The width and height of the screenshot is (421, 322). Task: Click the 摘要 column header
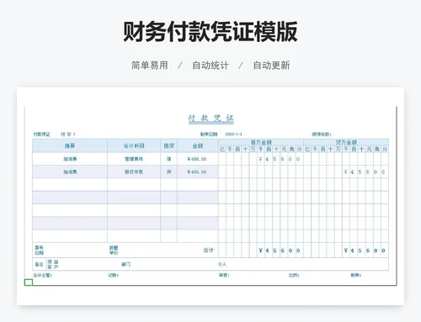pyautogui.click(x=70, y=145)
